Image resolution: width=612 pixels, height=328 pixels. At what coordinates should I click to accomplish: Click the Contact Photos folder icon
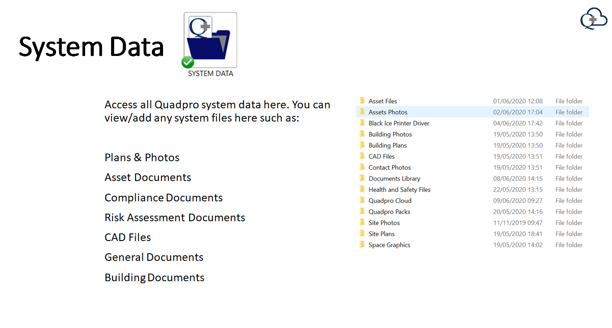pyautogui.click(x=362, y=167)
